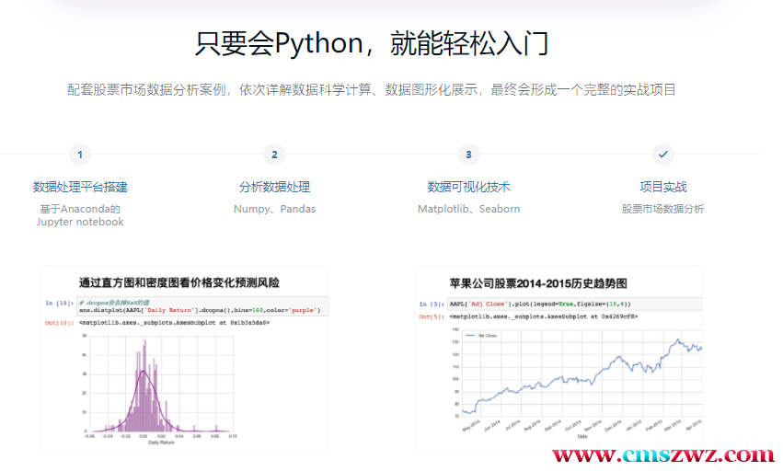Open the 数据处理平台搭建 step title
The image size is (783, 471).
point(80,187)
